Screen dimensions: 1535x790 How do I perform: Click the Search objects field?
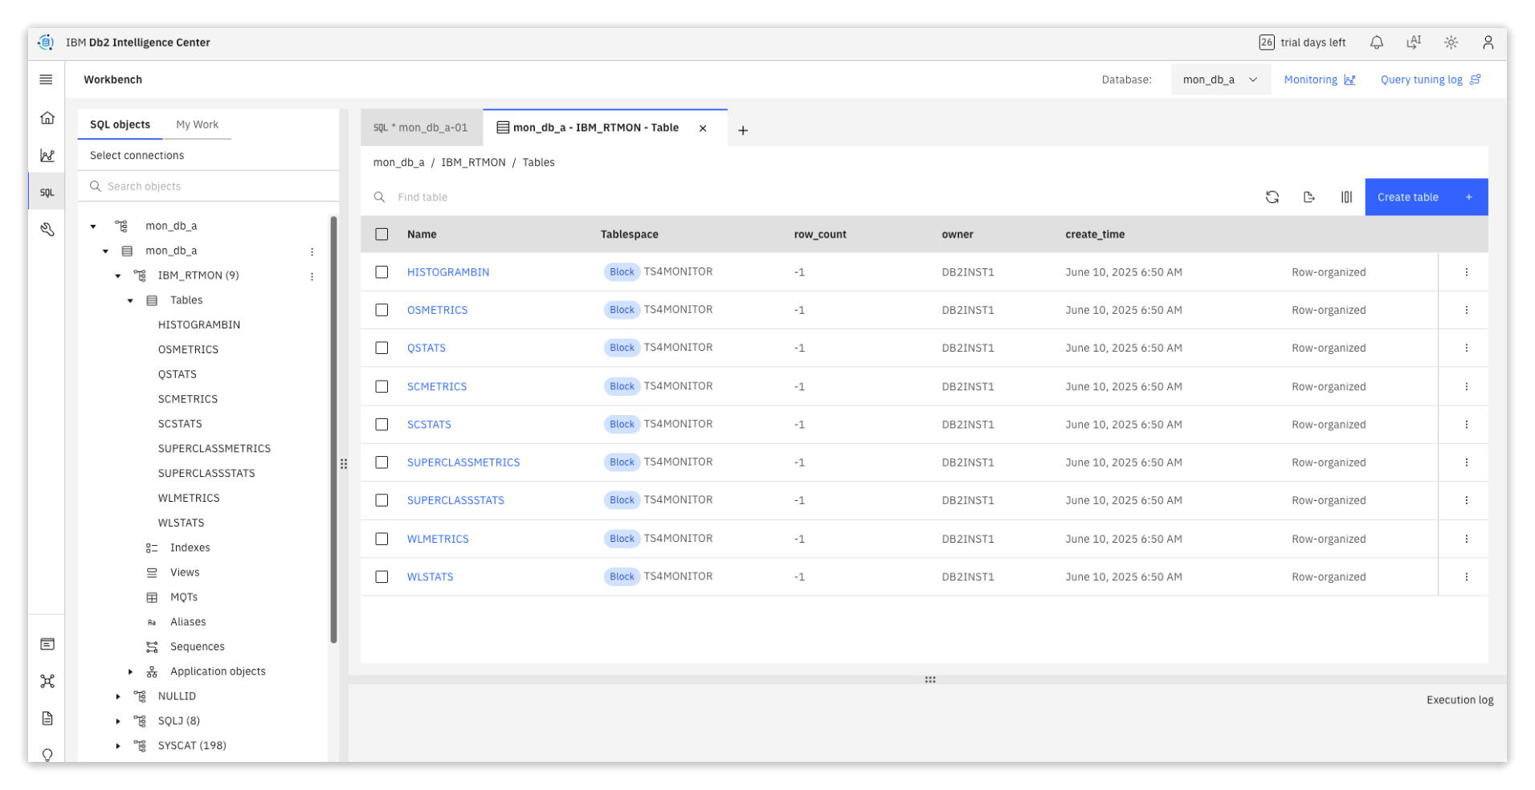pos(208,186)
